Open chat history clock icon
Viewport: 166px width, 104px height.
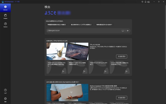[x=142, y=2]
